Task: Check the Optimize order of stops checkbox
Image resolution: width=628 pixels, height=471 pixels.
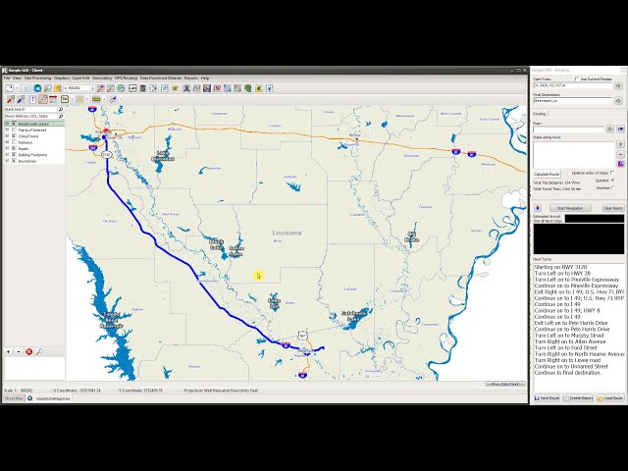Action: pos(612,173)
